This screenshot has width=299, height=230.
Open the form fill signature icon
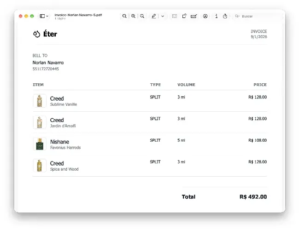pyautogui.click(x=194, y=16)
